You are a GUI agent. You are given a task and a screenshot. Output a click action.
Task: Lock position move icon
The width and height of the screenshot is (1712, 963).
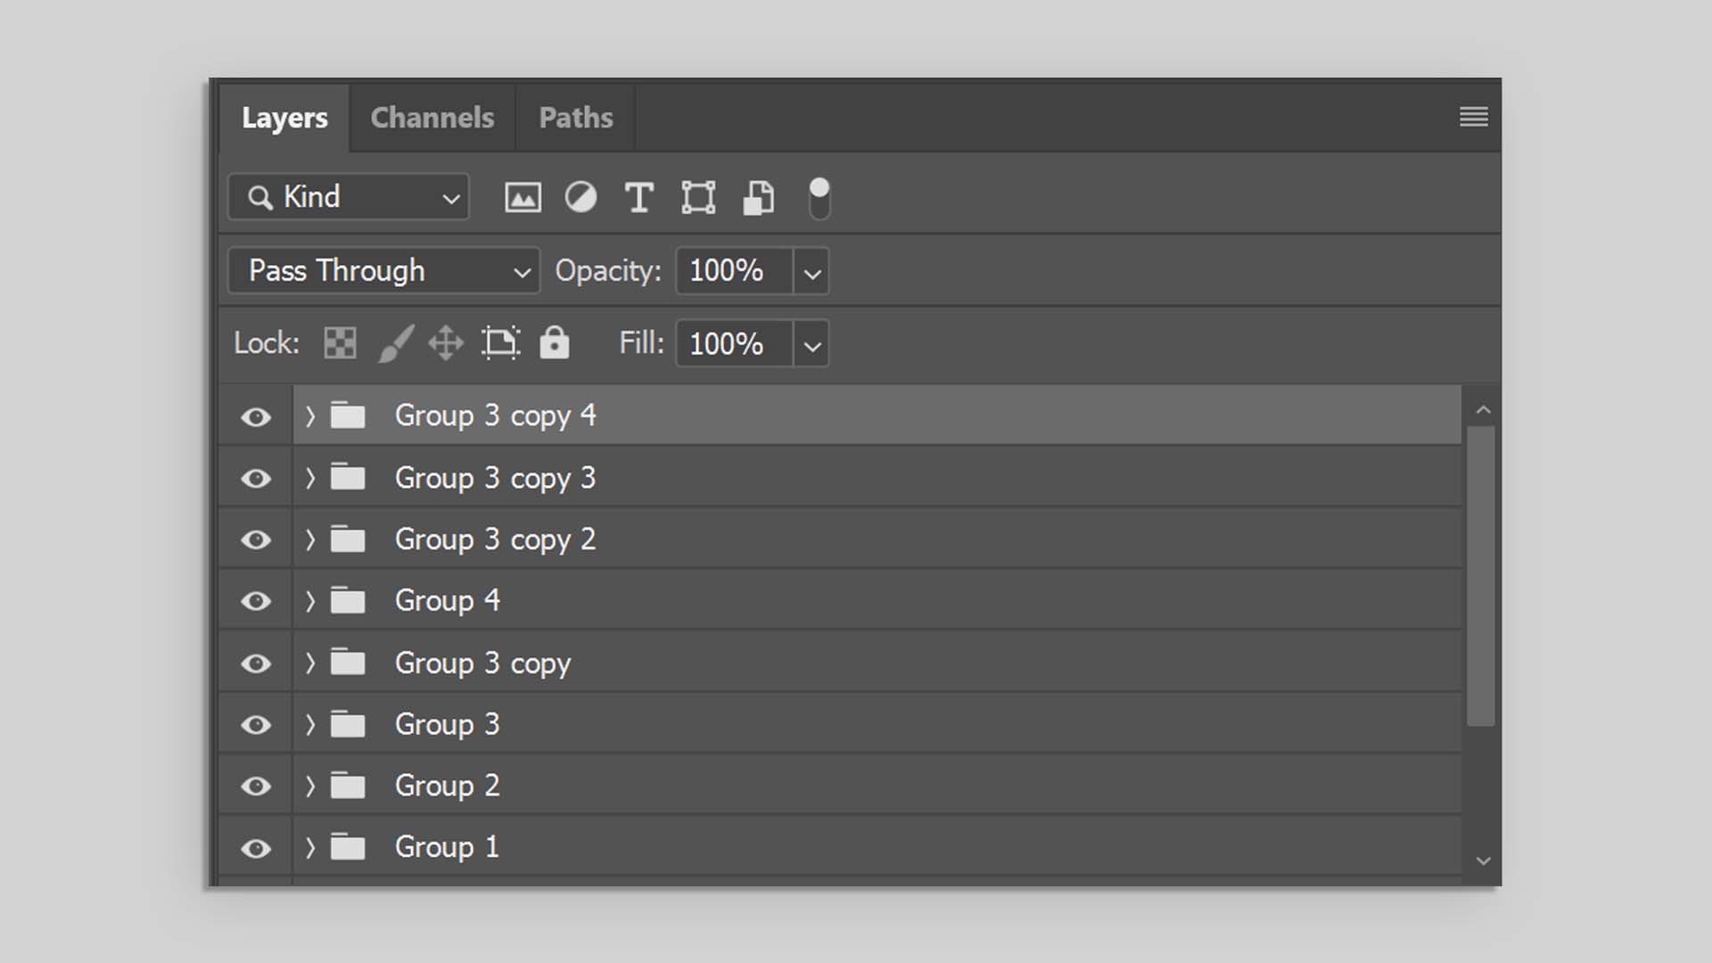(446, 343)
